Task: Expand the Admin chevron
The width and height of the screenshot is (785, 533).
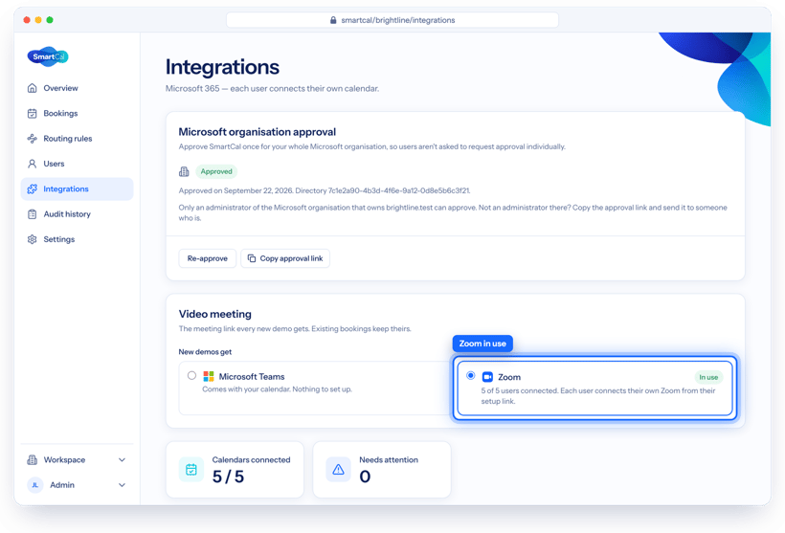Action: (x=122, y=485)
